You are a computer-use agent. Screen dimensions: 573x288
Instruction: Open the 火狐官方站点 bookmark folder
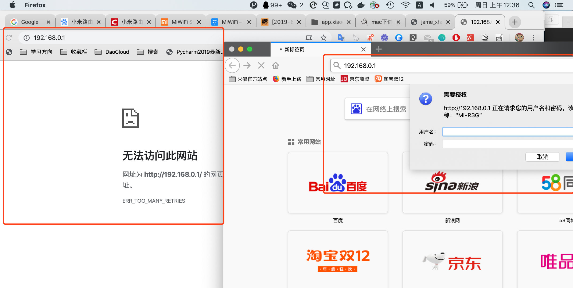(x=248, y=79)
